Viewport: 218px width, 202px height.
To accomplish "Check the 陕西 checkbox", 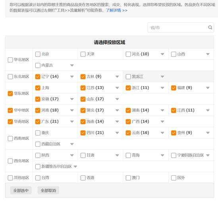I will (x=38, y=155).
